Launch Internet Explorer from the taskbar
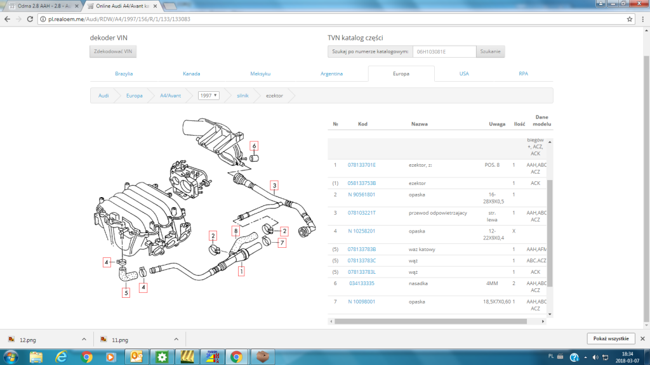Viewport: 650px width, 365px height. click(62, 357)
